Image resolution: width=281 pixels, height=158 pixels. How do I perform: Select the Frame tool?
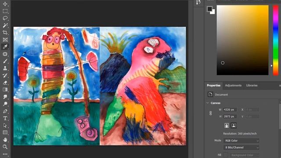tap(5, 39)
